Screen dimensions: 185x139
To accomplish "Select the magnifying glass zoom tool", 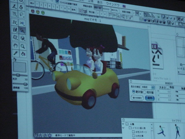I will click(23, 46).
